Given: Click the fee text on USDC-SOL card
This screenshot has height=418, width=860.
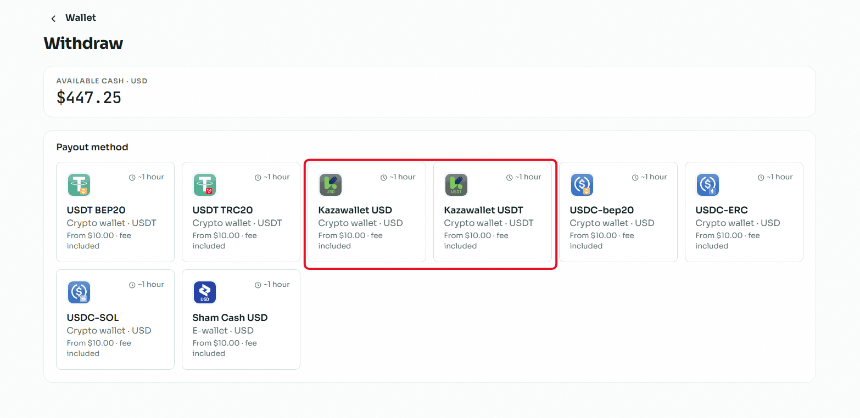Looking at the screenshot, I should (x=99, y=348).
